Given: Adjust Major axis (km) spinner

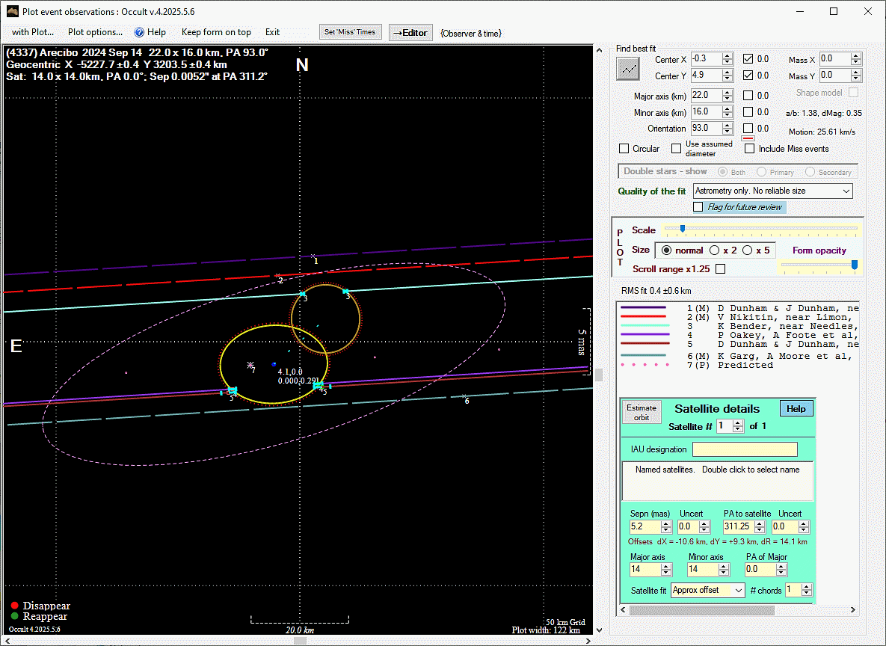Looking at the screenshot, I should pos(727,96).
